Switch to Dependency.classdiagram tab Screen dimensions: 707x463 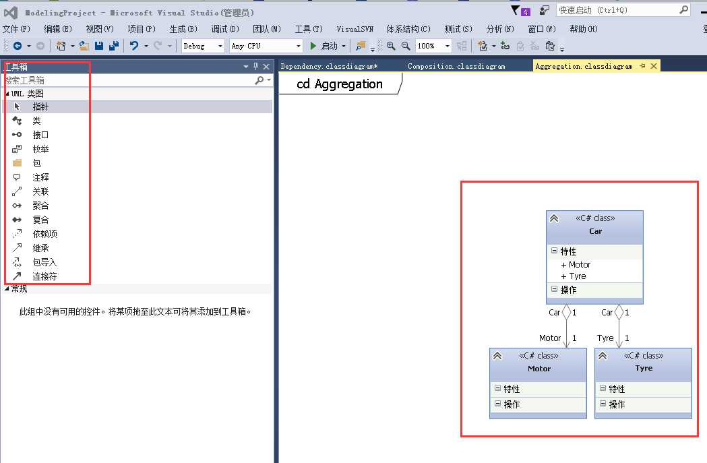329,66
